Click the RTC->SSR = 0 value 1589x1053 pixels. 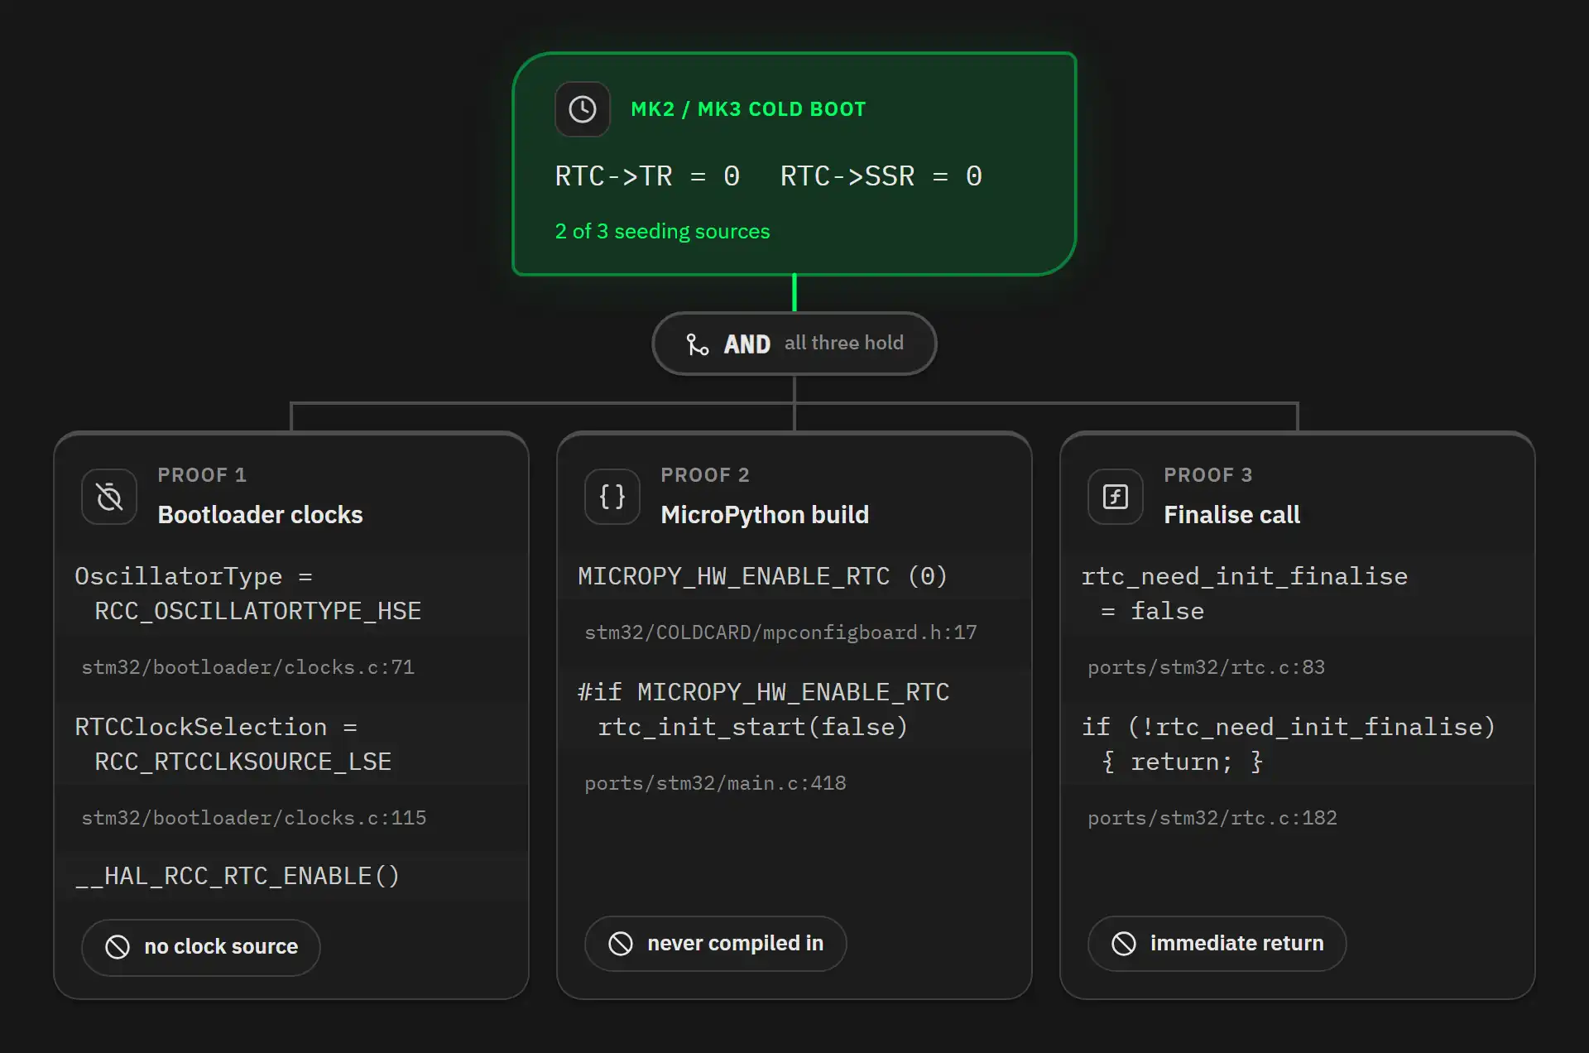coord(881,176)
